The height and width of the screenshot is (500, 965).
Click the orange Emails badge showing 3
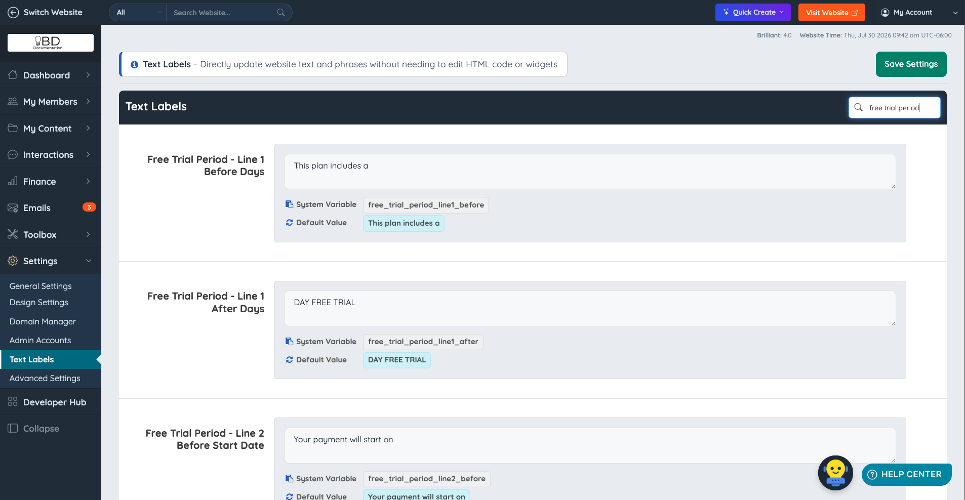pyautogui.click(x=89, y=207)
